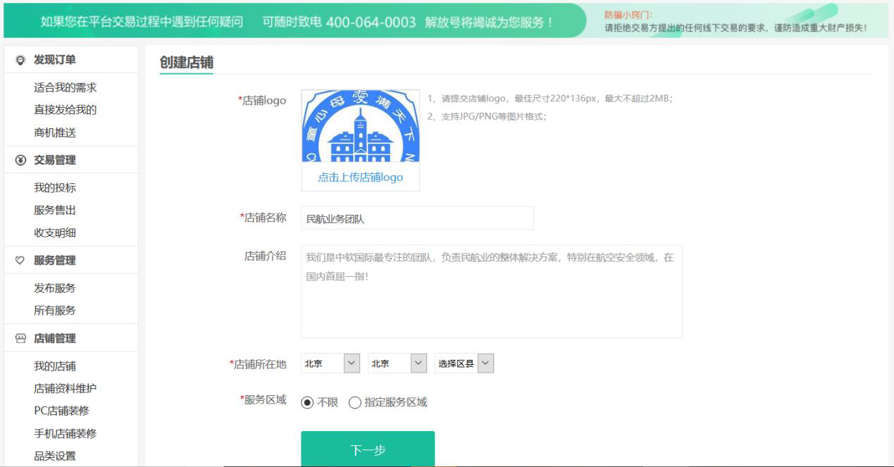Viewport: 894px width, 467px height.
Task: Open 店铺资料维护 in the sidebar
Action: [65, 389]
